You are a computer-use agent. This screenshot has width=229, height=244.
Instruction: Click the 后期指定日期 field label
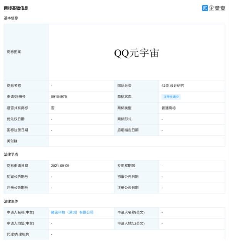point(128,130)
